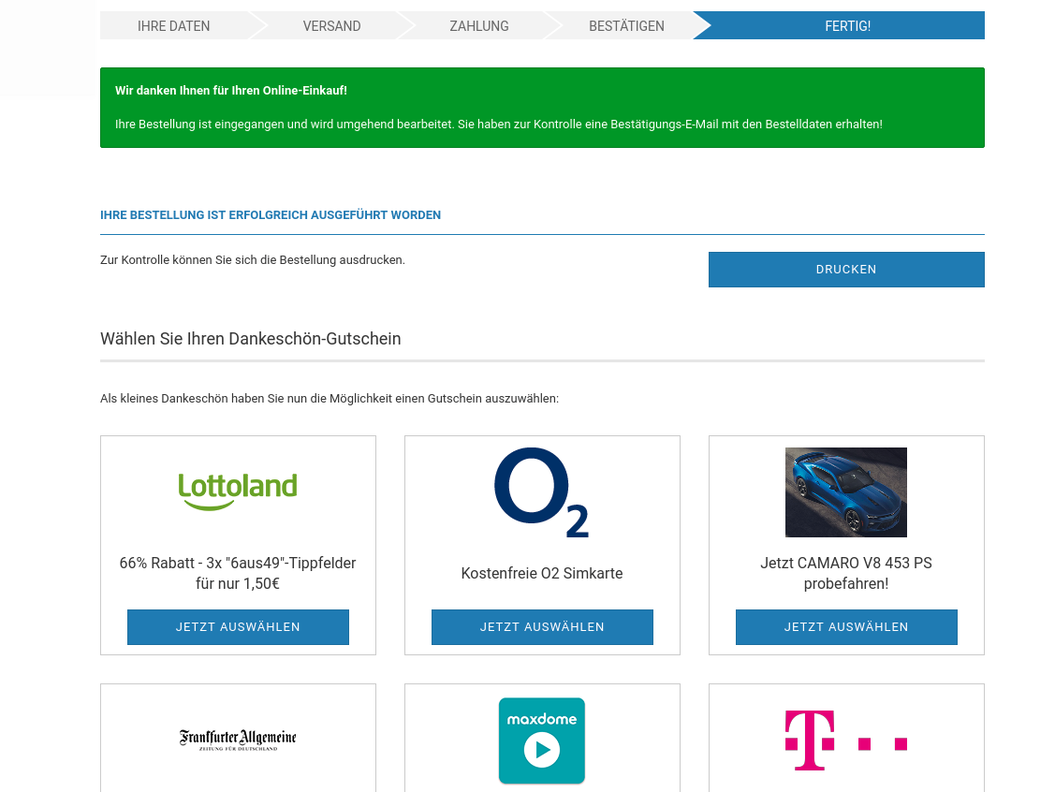Image resolution: width=1055 pixels, height=792 pixels.
Task: Open the blue Camaro car image
Action: [x=845, y=492]
